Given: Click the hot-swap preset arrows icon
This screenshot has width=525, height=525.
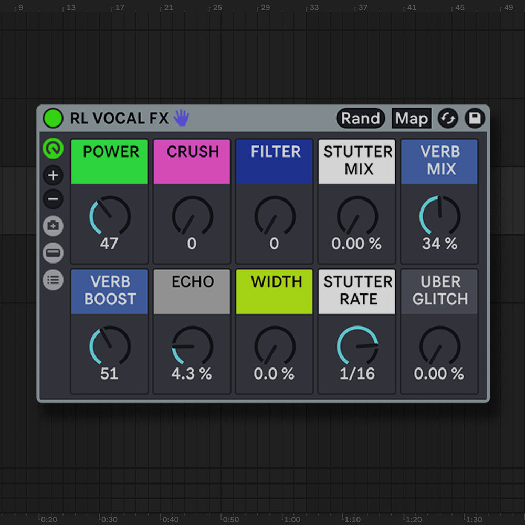Looking at the screenshot, I should pyautogui.click(x=448, y=119).
